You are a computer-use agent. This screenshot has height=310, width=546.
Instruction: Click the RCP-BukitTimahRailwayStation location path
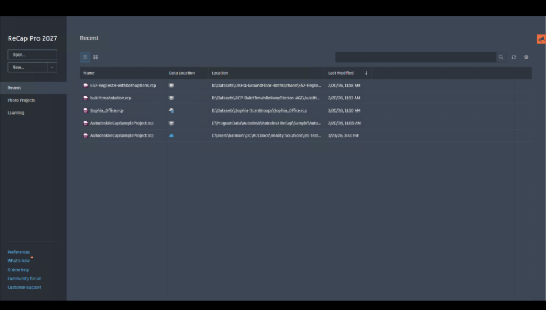pyautogui.click(x=266, y=98)
